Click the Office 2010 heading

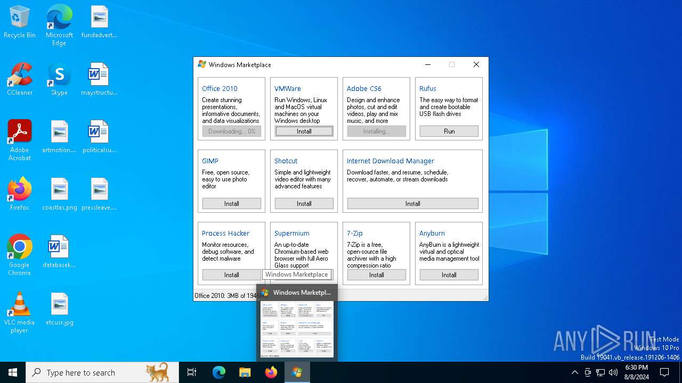pyautogui.click(x=220, y=89)
